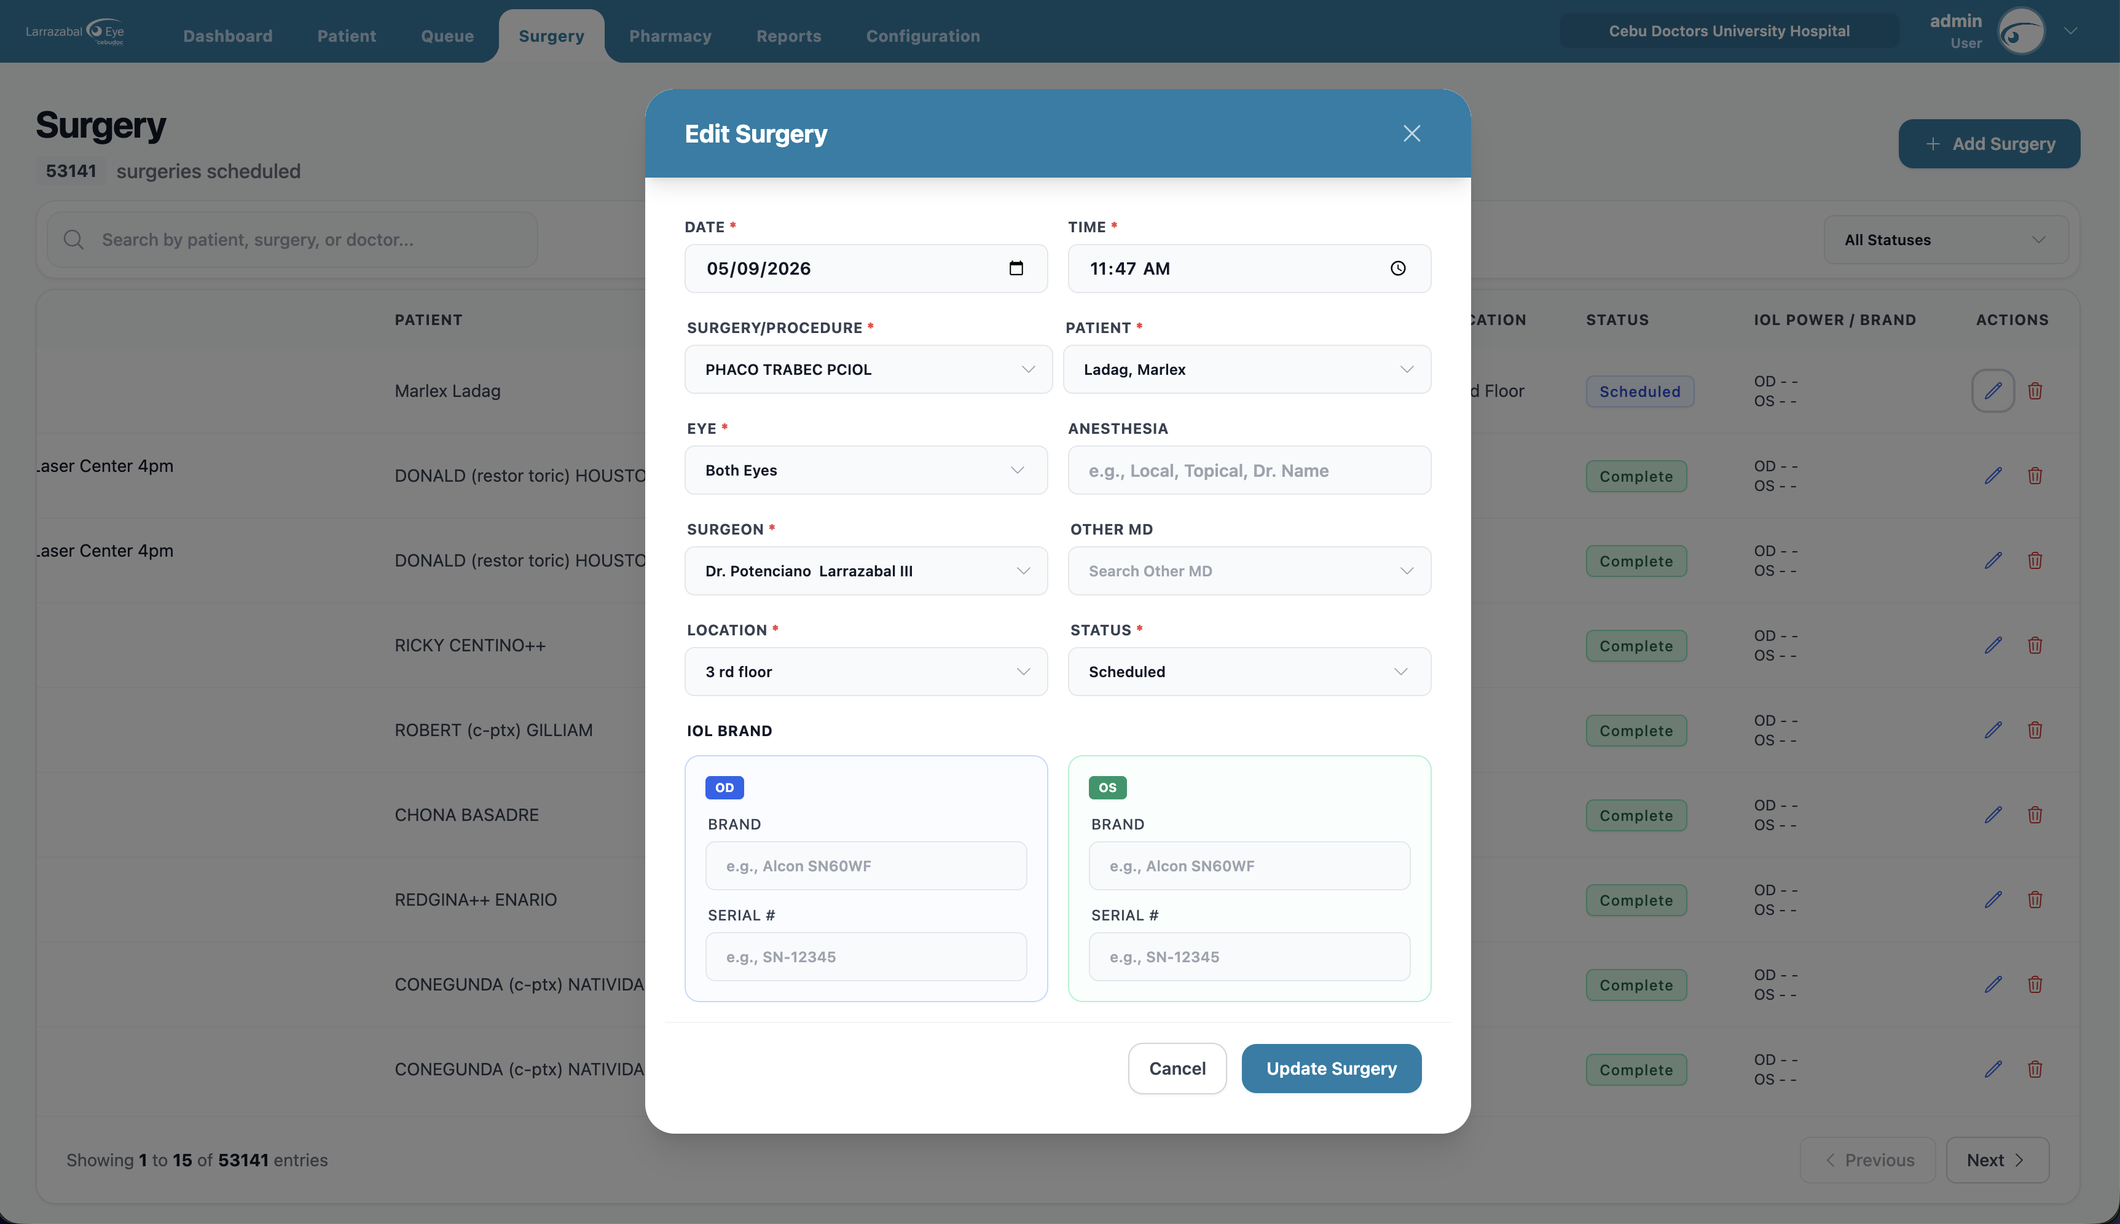Switch to the Pharmacy tab
Image resolution: width=2120 pixels, height=1224 pixels.
670,36
